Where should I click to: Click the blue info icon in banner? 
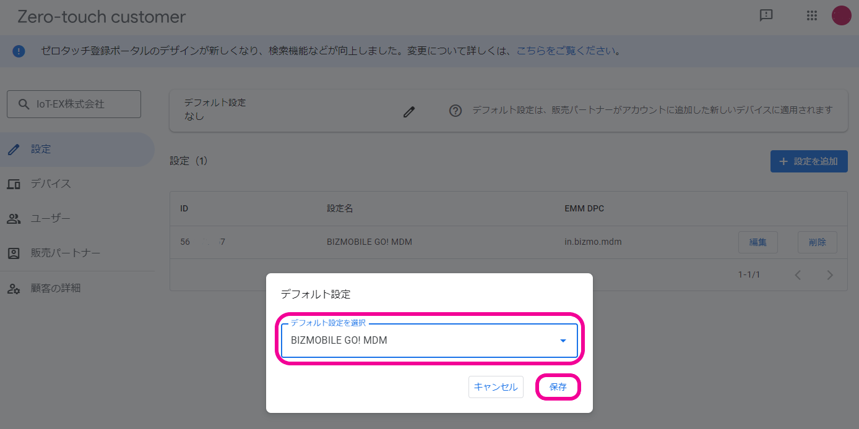pos(19,51)
